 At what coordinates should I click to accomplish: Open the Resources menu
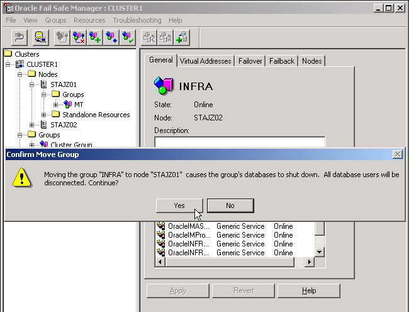tap(89, 20)
